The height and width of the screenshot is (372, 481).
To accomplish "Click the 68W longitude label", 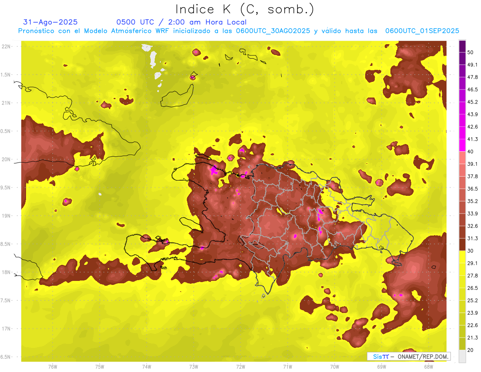I will (428, 367).
